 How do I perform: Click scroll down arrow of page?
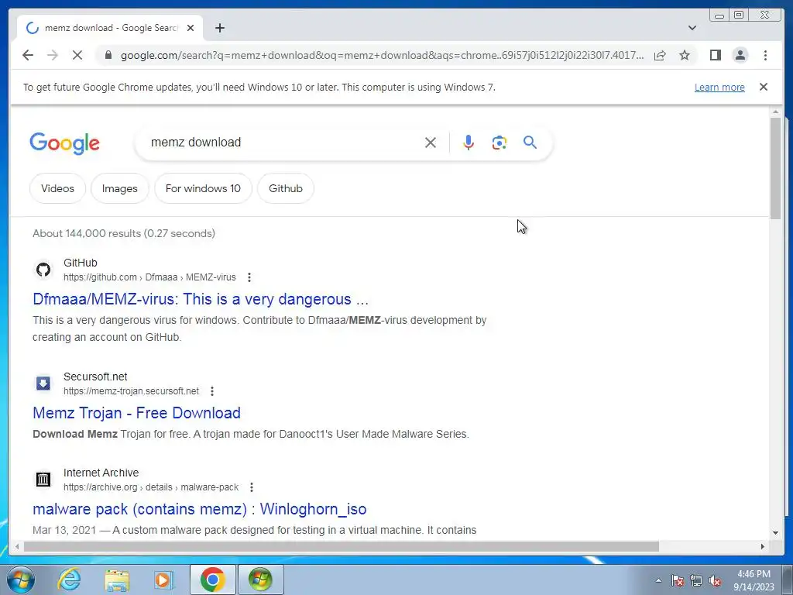[775, 532]
